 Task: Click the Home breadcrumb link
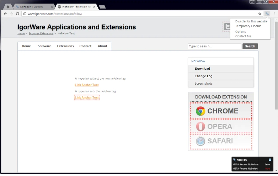(x=21, y=33)
